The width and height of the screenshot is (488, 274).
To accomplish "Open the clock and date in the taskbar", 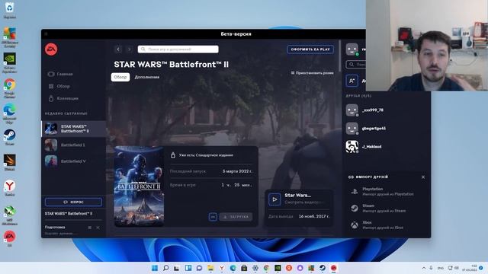I will click(470, 268).
